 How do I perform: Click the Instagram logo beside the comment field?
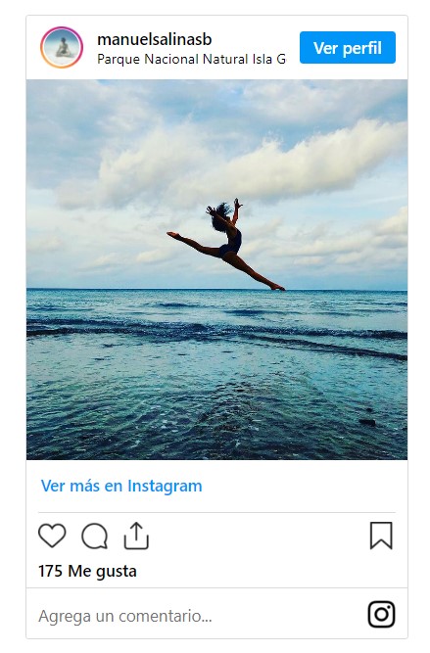(x=381, y=614)
